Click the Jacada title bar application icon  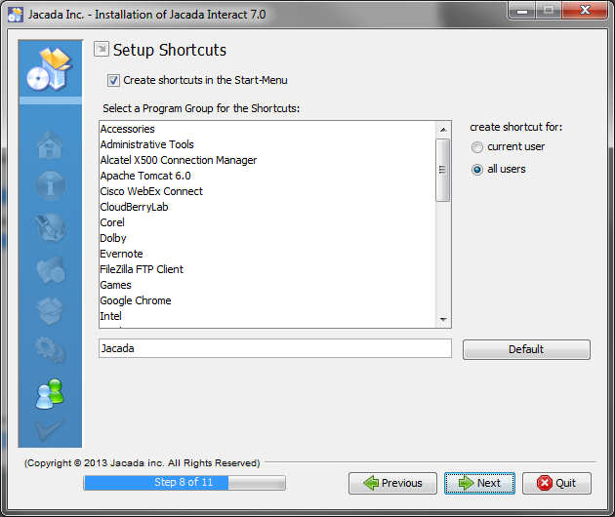(x=16, y=15)
